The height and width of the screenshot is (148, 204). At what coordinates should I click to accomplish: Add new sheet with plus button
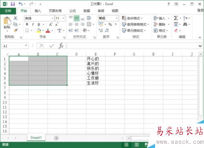56,138
